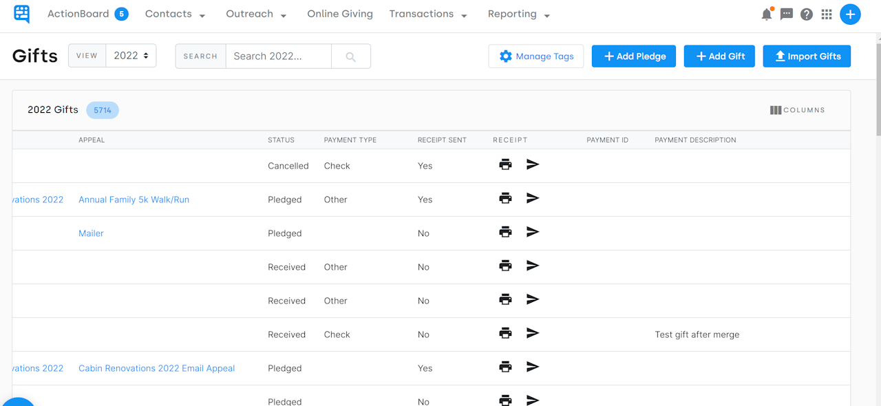Open help via the question mark icon

806,14
